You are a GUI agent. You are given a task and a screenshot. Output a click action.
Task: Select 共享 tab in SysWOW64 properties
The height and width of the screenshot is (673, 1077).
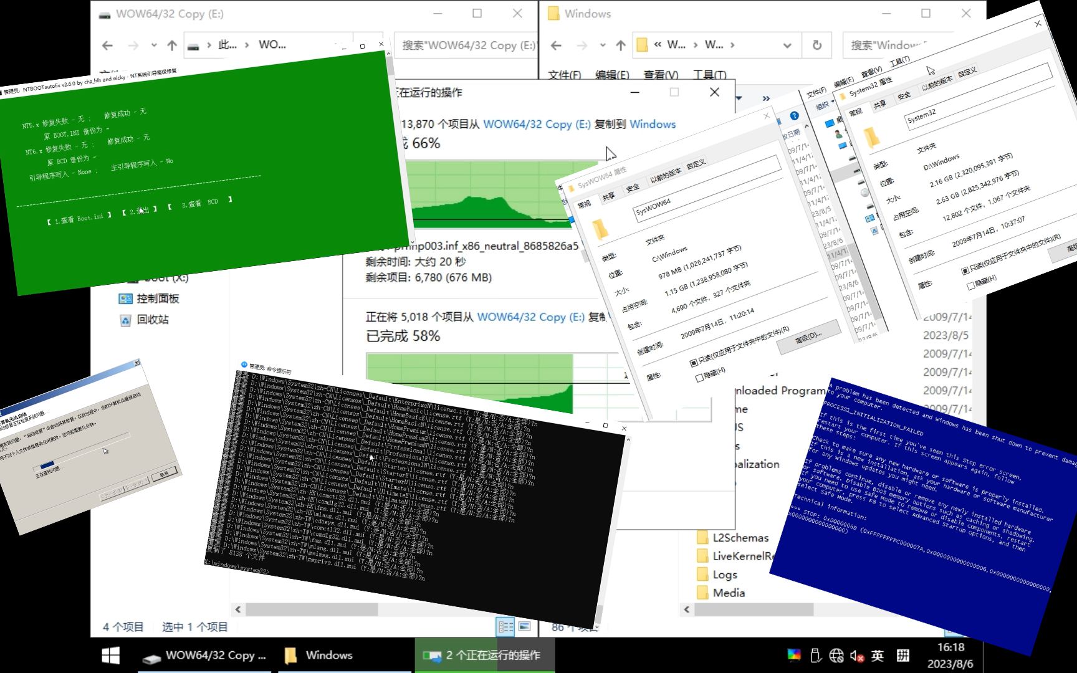609,196
